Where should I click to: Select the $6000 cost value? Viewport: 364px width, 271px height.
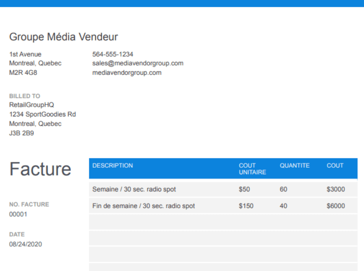click(x=336, y=206)
